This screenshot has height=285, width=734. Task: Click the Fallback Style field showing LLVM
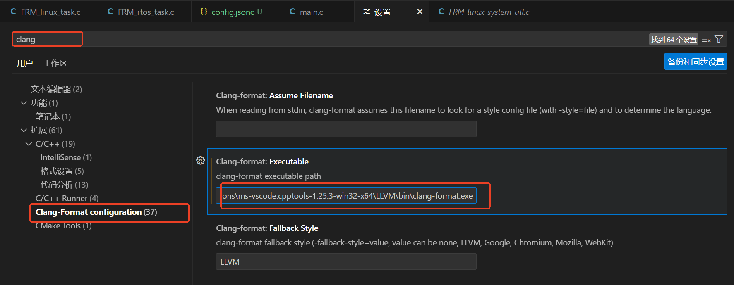click(346, 261)
